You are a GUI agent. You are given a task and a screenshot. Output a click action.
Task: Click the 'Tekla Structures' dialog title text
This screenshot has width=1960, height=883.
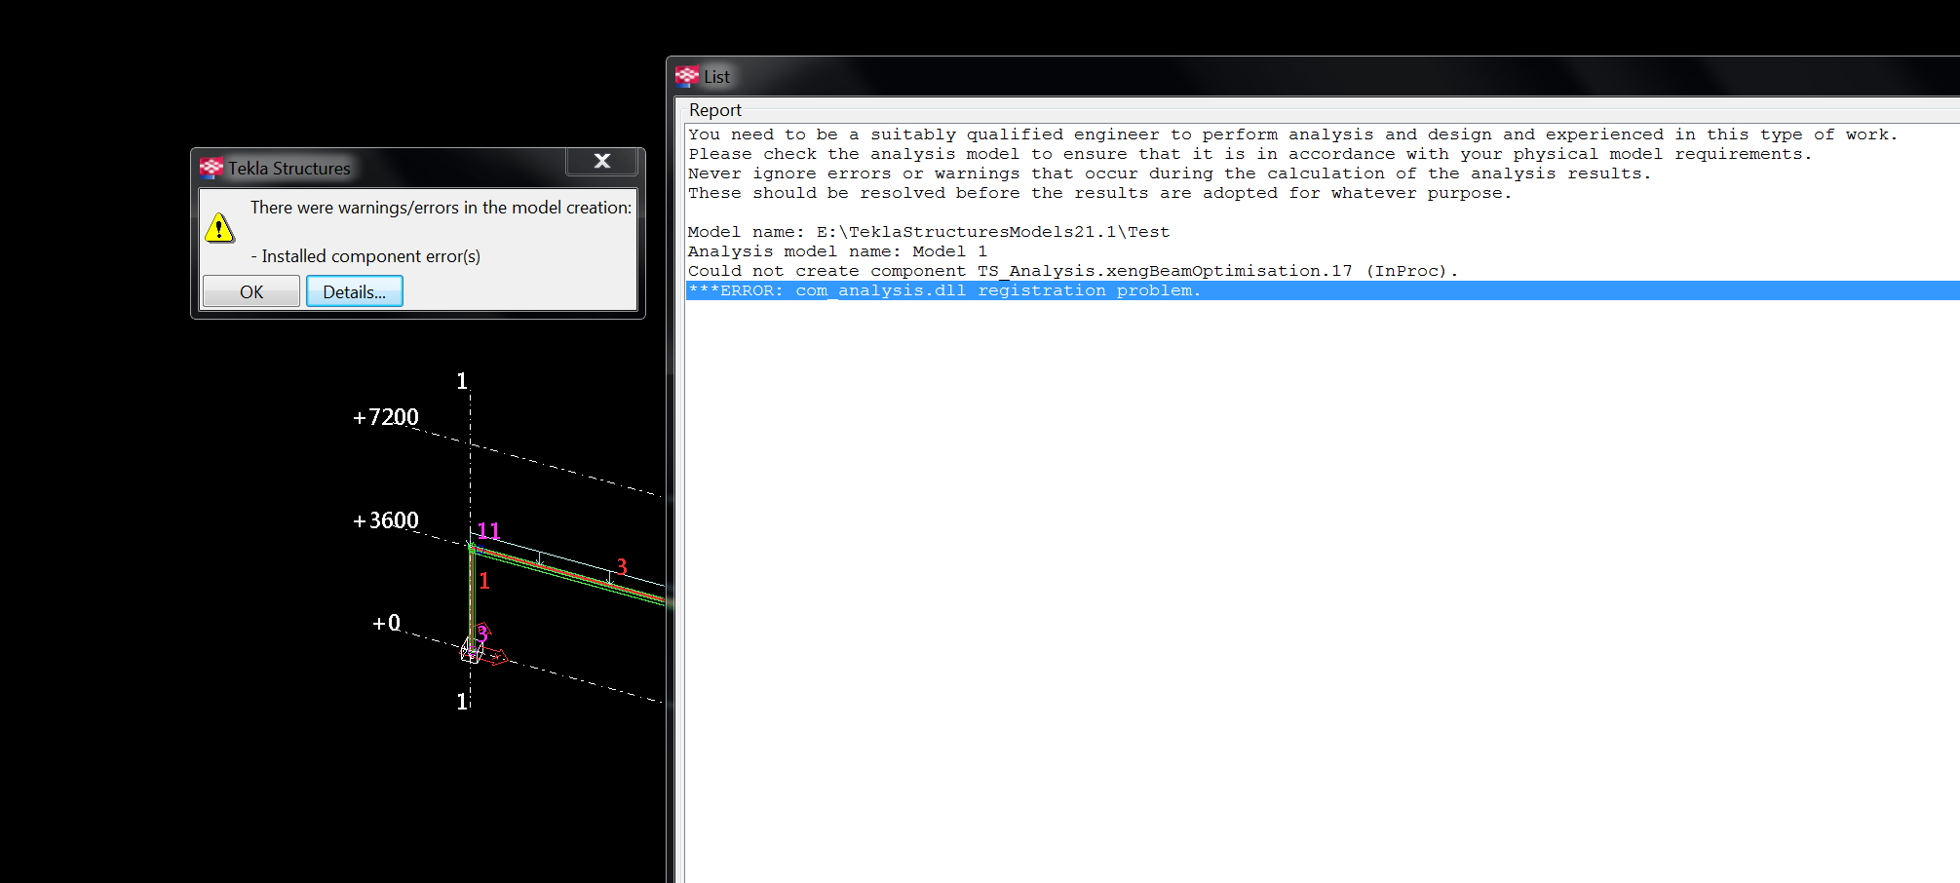289,169
